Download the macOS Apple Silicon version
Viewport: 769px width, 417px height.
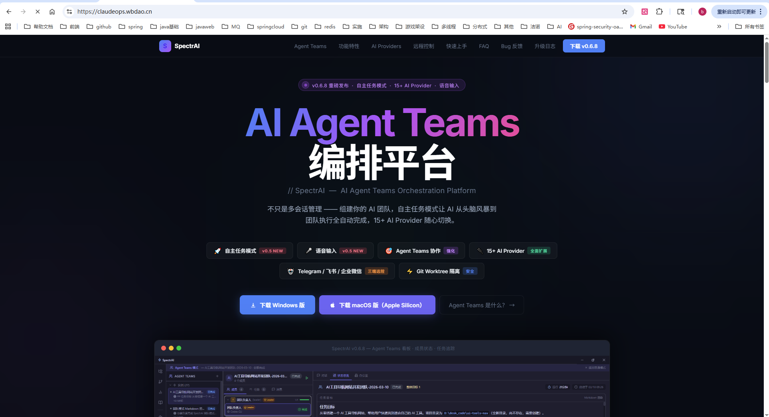(377, 305)
